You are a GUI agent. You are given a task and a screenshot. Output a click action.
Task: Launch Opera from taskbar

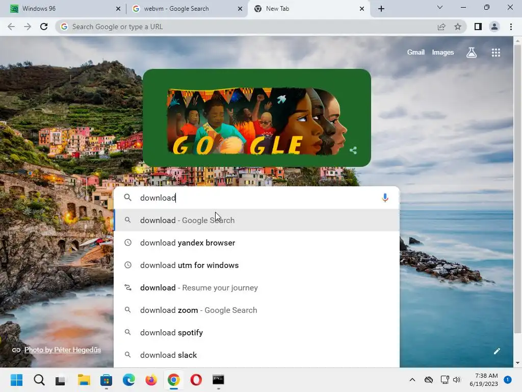click(x=196, y=380)
